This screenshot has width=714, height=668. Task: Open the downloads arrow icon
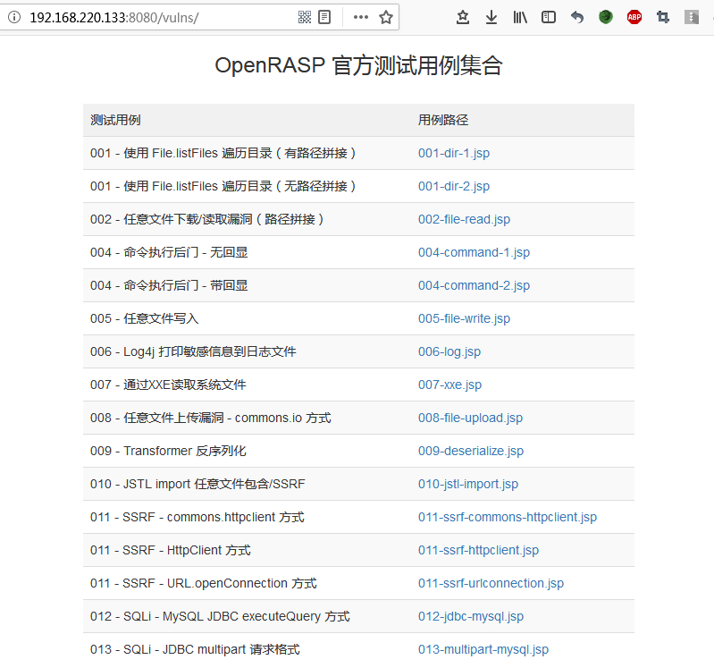coord(491,17)
